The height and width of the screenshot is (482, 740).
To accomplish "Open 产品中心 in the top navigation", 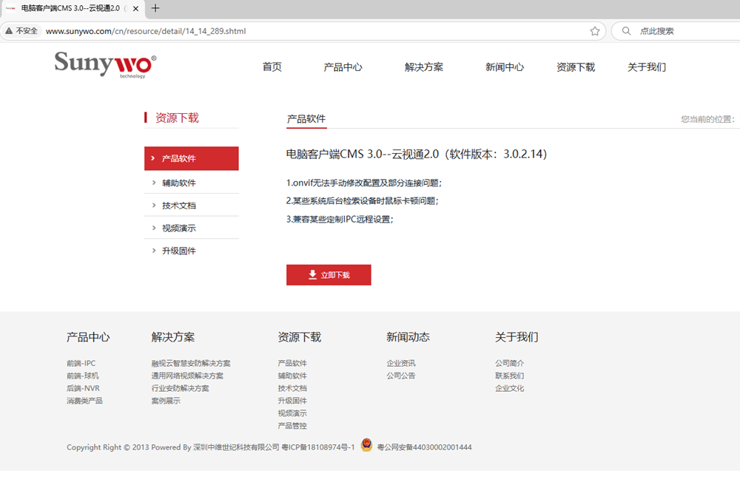I will coord(343,67).
